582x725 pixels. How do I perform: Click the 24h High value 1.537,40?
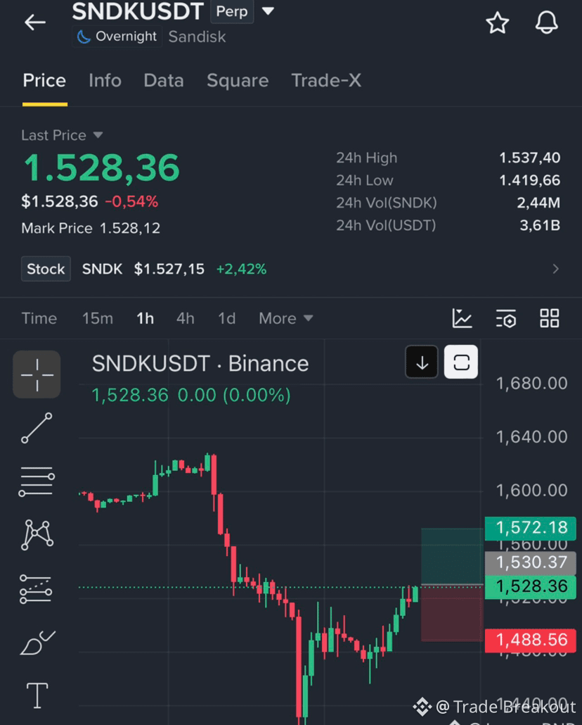[x=529, y=158]
